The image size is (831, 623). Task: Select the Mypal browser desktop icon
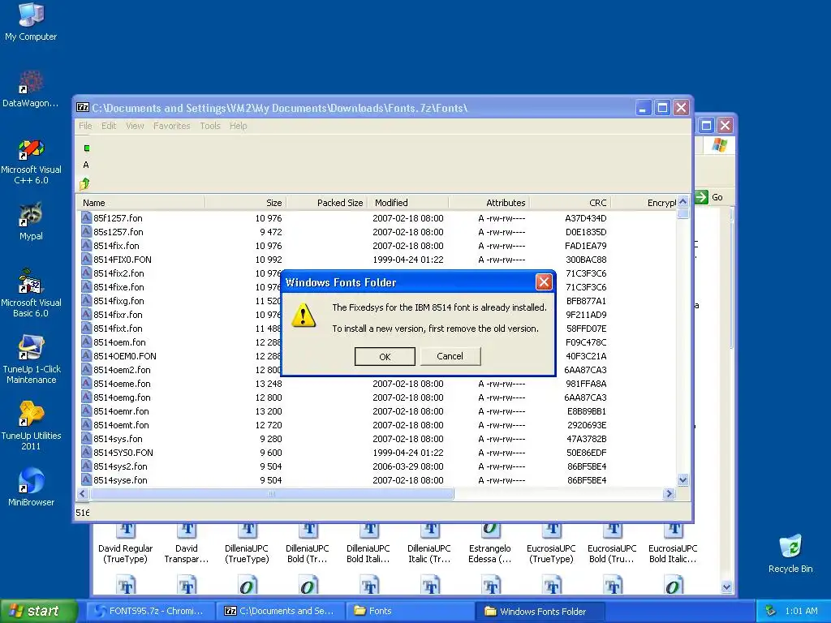[x=31, y=221]
